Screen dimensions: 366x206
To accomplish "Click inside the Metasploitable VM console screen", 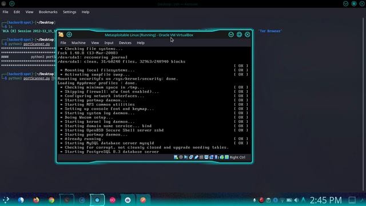I will (x=154, y=101).
